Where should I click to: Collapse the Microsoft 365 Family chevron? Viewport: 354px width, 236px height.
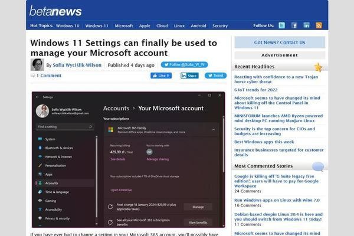pos(214,130)
